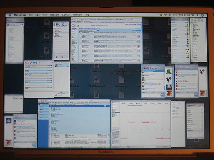Click the menu bar clock showing Wed 11:09 PM
Image resolution: width=214 pixels, height=160 pixels.
[186, 15]
